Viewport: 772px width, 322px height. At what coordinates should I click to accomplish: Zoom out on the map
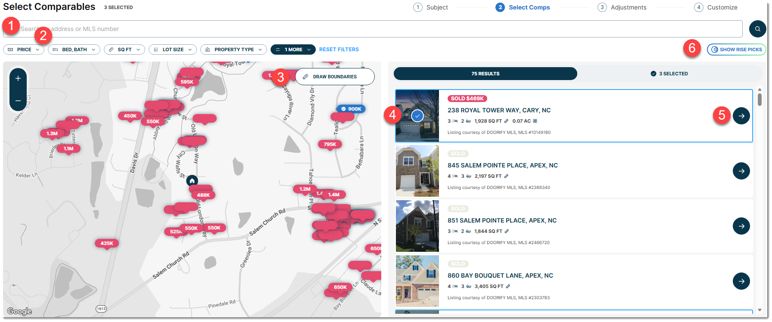pyautogui.click(x=18, y=101)
